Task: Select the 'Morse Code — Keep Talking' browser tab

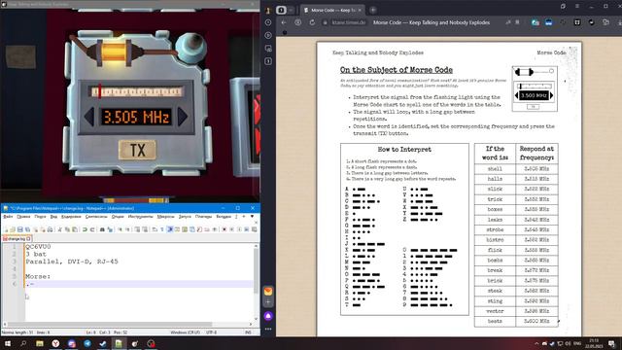Action: coord(331,10)
